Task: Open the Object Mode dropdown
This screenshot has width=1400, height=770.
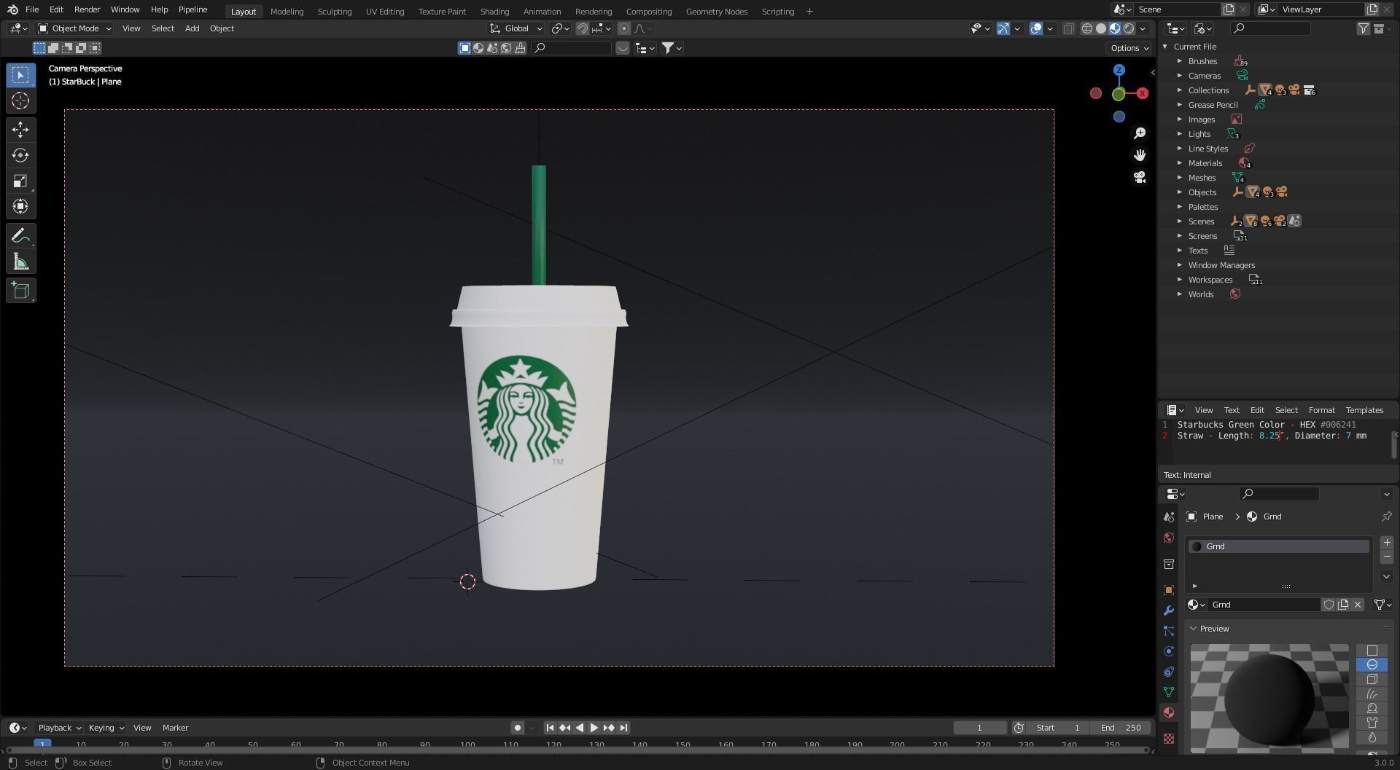Action: click(x=74, y=28)
